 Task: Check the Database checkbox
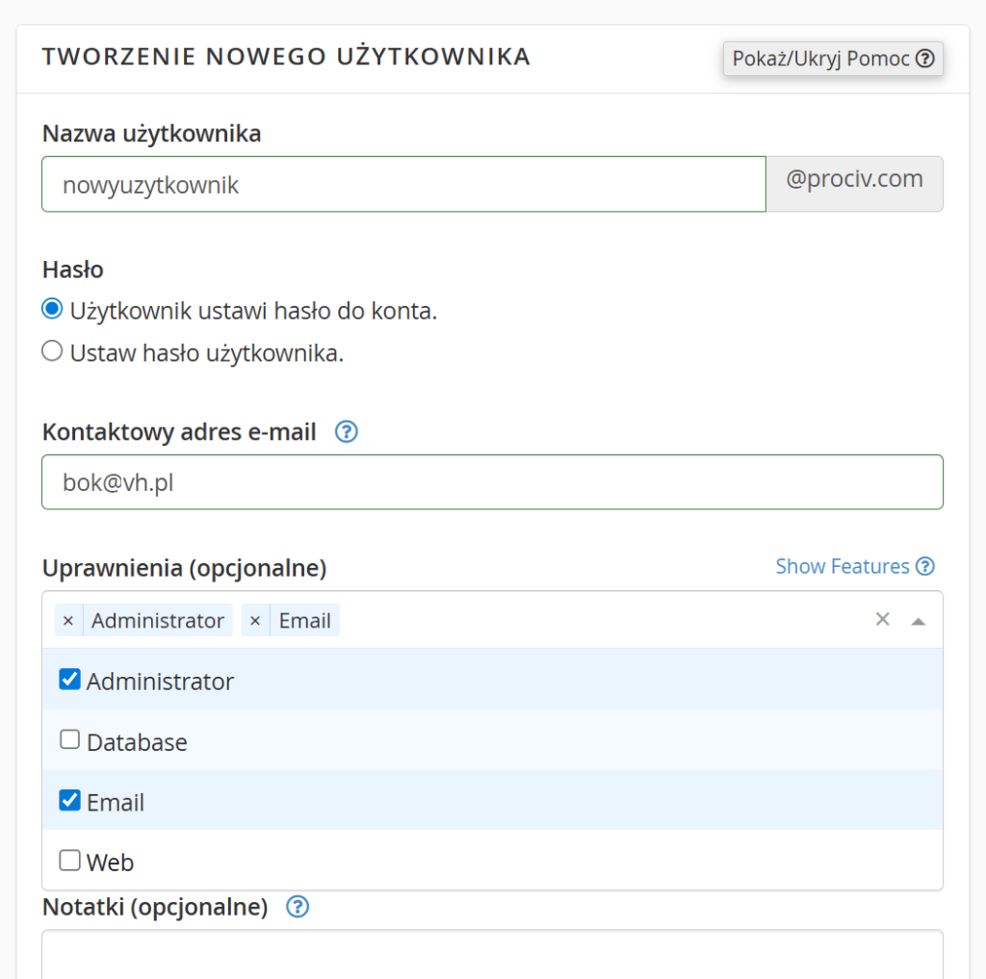(x=69, y=740)
